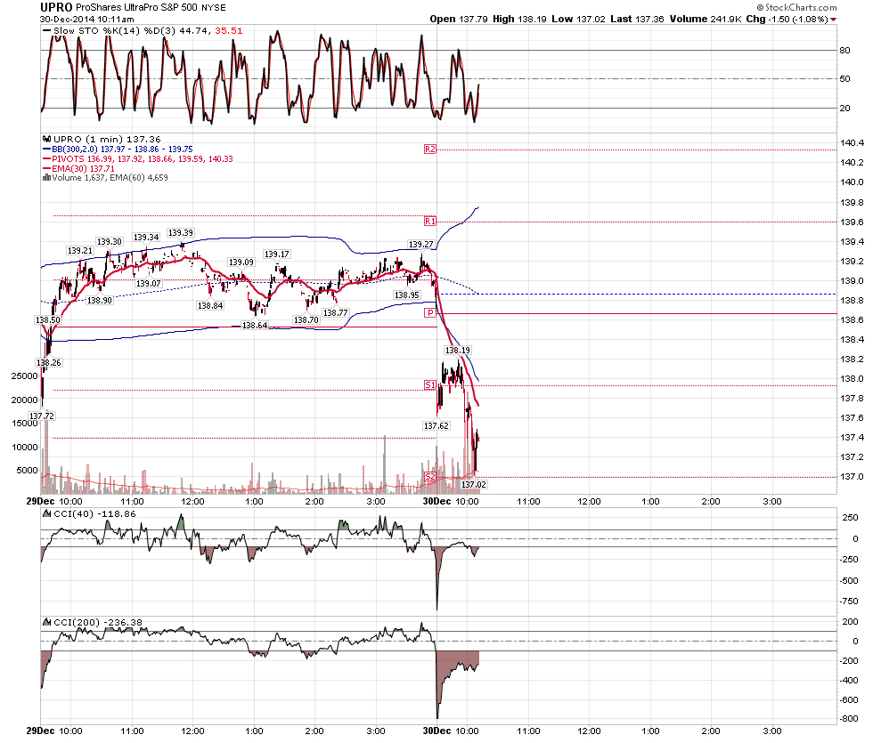Click the CCI(40) -118.86 label

[x=94, y=513]
